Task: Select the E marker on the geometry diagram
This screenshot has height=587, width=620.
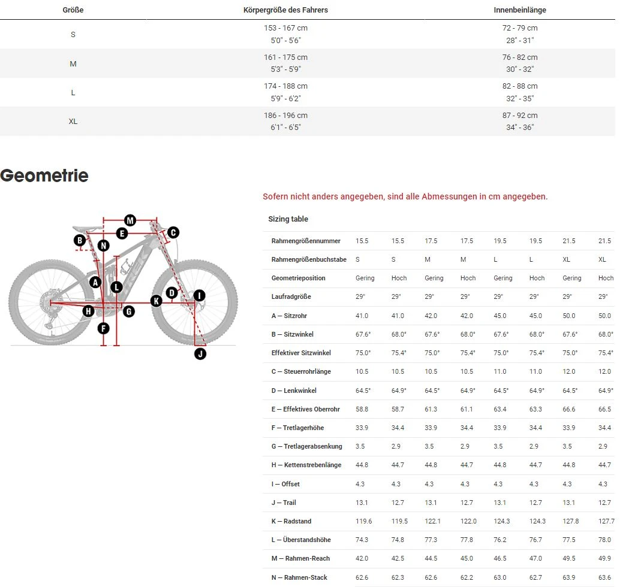Action: point(122,234)
